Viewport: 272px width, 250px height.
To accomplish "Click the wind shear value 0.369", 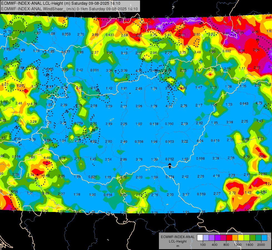I will click(x=201, y=194).
